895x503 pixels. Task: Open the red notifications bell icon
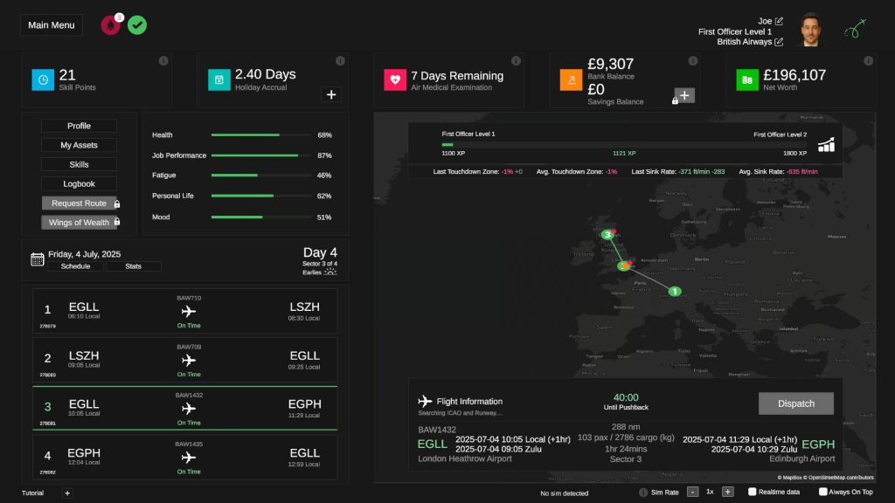pos(111,25)
